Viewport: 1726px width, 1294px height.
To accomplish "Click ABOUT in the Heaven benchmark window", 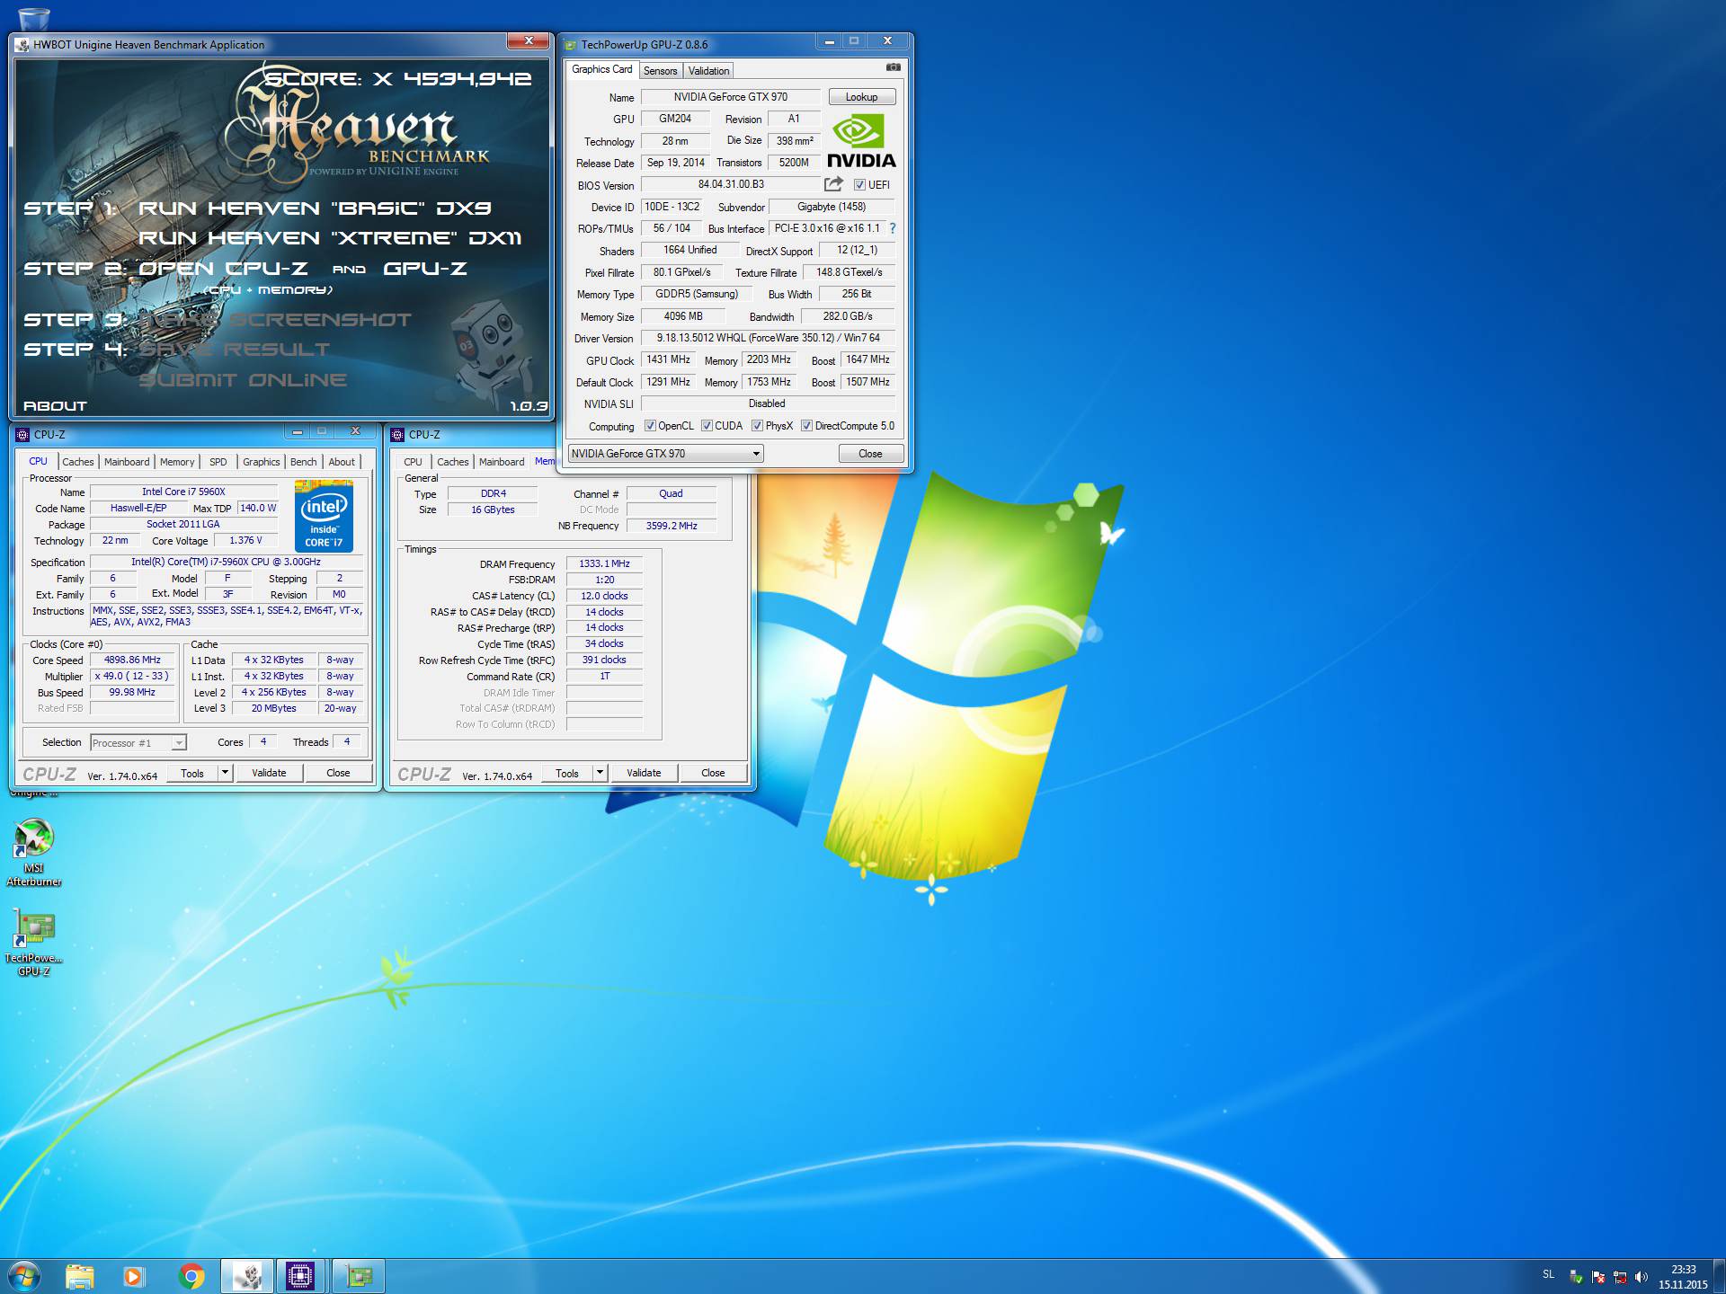I will click(x=55, y=406).
